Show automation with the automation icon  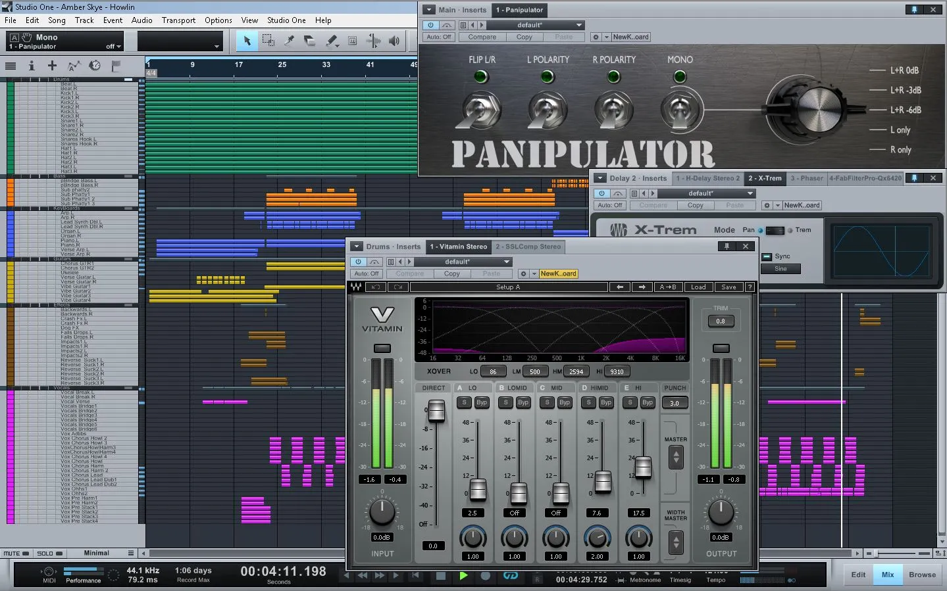(x=74, y=65)
